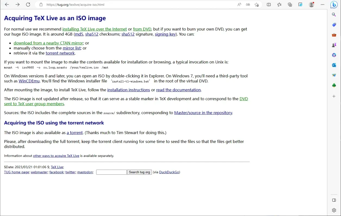Open the TUG home page link
This screenshot has width=341, height=216.
[x=17, y=172]
